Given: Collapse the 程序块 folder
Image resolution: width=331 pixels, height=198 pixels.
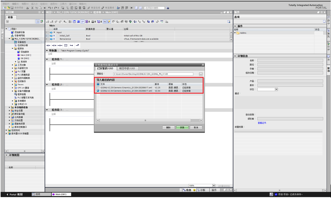Looking at the screenshot, I should coord(13,49).
